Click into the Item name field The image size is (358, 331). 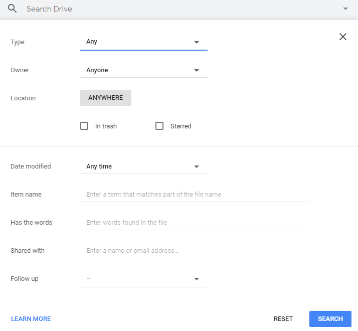pos(194,195)
